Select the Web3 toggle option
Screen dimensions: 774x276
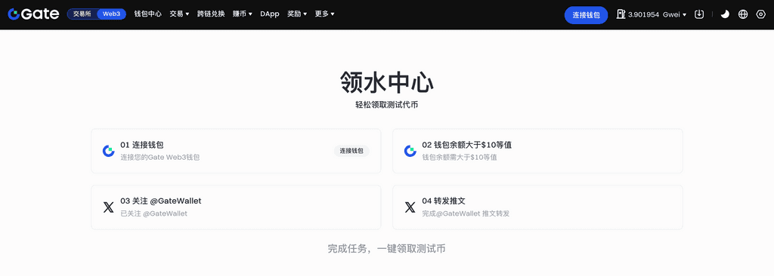111,14
